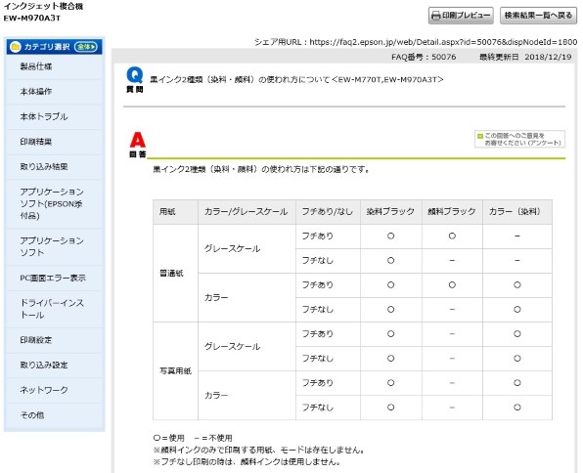Click the share URL faq2.epson.jp text

(x=443, y=42)
